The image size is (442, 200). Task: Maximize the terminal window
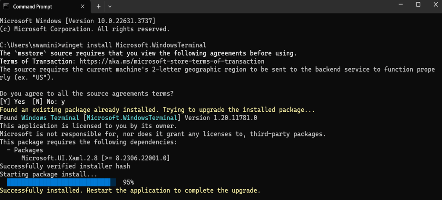pyautogui.click(x=418, y=4)
